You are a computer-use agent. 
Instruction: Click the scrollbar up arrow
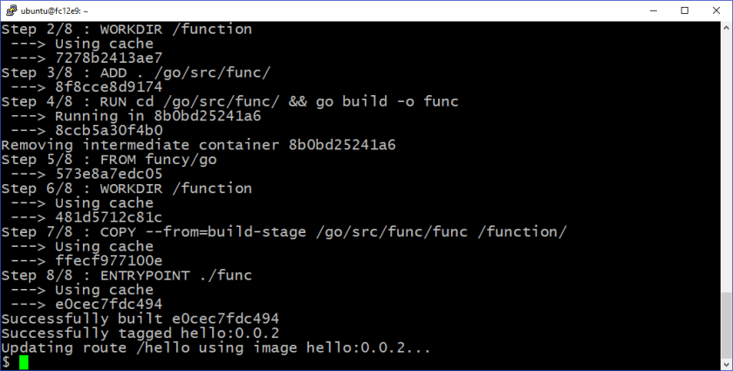click(x=726, y=29)
